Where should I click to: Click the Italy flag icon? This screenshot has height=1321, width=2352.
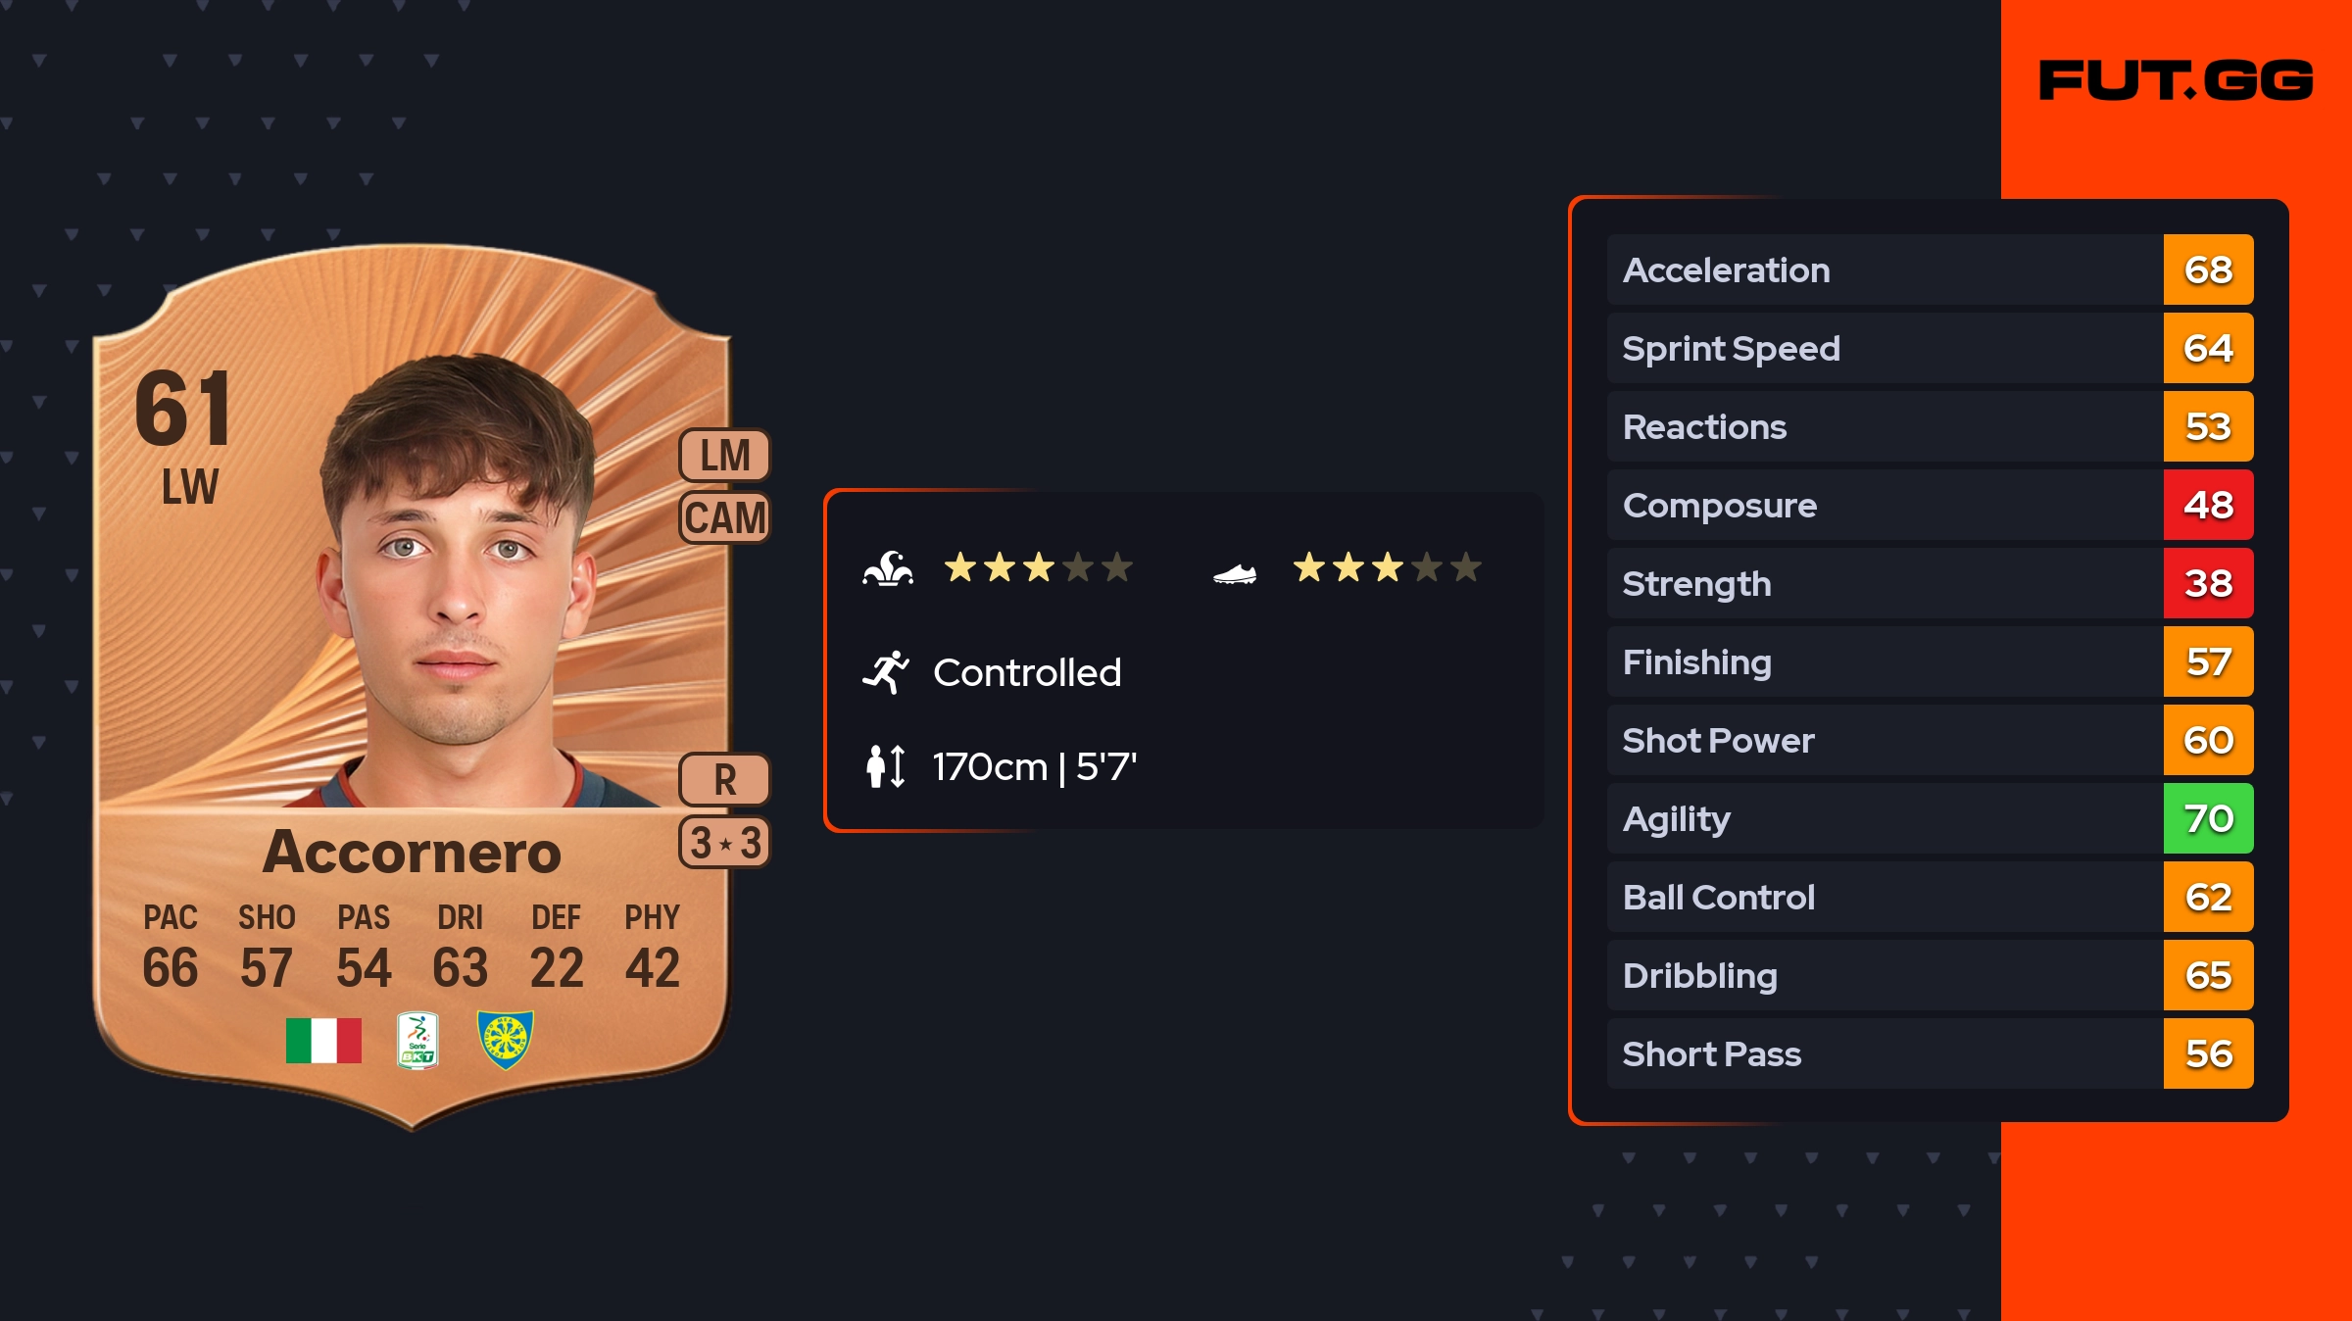[x=323, y=1040]
